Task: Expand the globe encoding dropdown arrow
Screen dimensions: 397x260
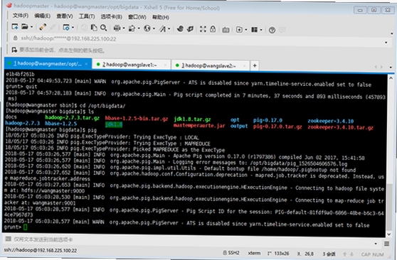Action: [x=154, y=28]
